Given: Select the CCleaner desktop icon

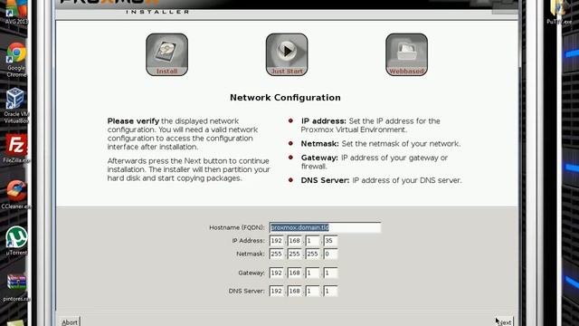Looking at the screenshot, I should click(16, 195).
